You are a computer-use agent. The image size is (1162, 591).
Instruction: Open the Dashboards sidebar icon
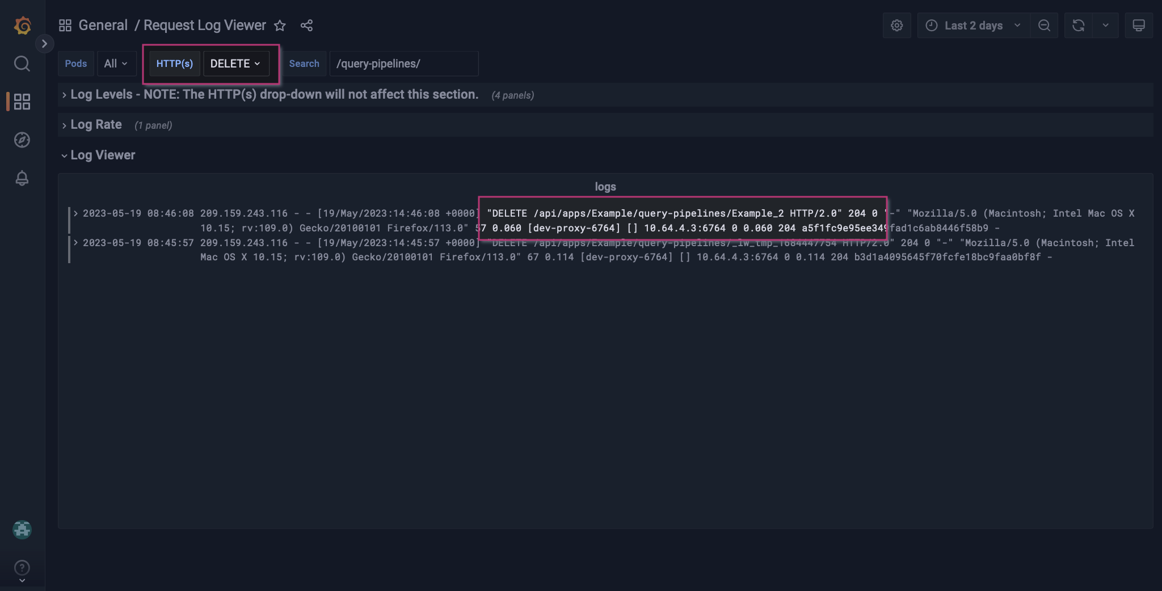click(22, 102)
